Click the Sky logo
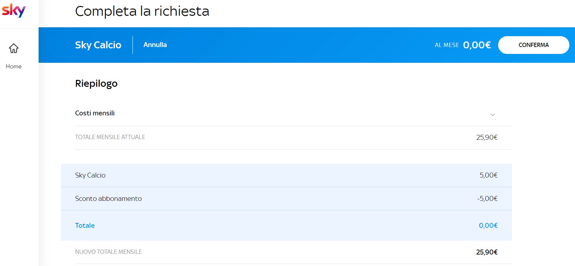Viewport: 575px width, 266px height. [x=14, y=11]
